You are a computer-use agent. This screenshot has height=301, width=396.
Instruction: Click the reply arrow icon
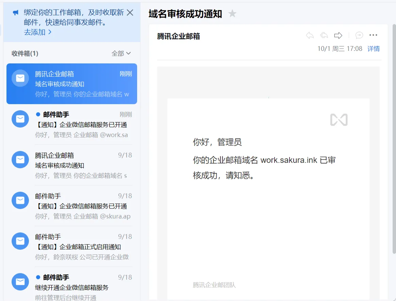[310, 35]
